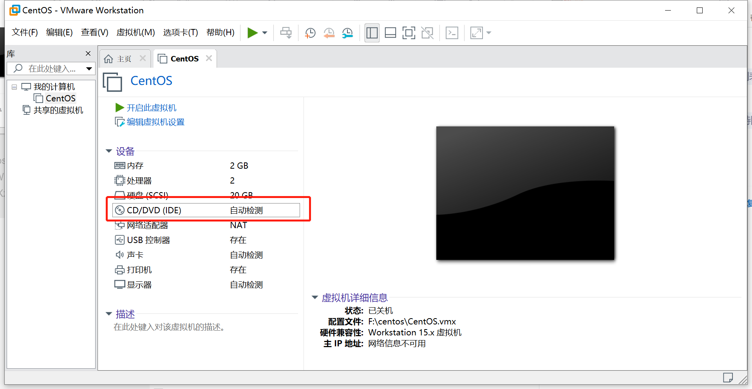752x389 pixels.
Task: Open the power options dropdown arrow
Action: [264, 33]
